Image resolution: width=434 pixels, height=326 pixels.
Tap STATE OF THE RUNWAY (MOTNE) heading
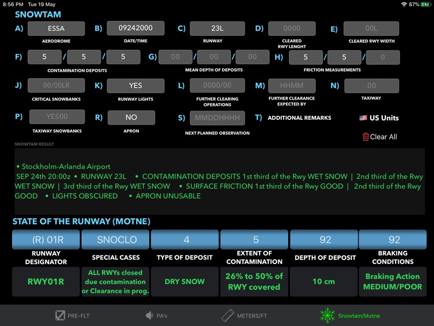pyautogui.click(x=82, y=221)
